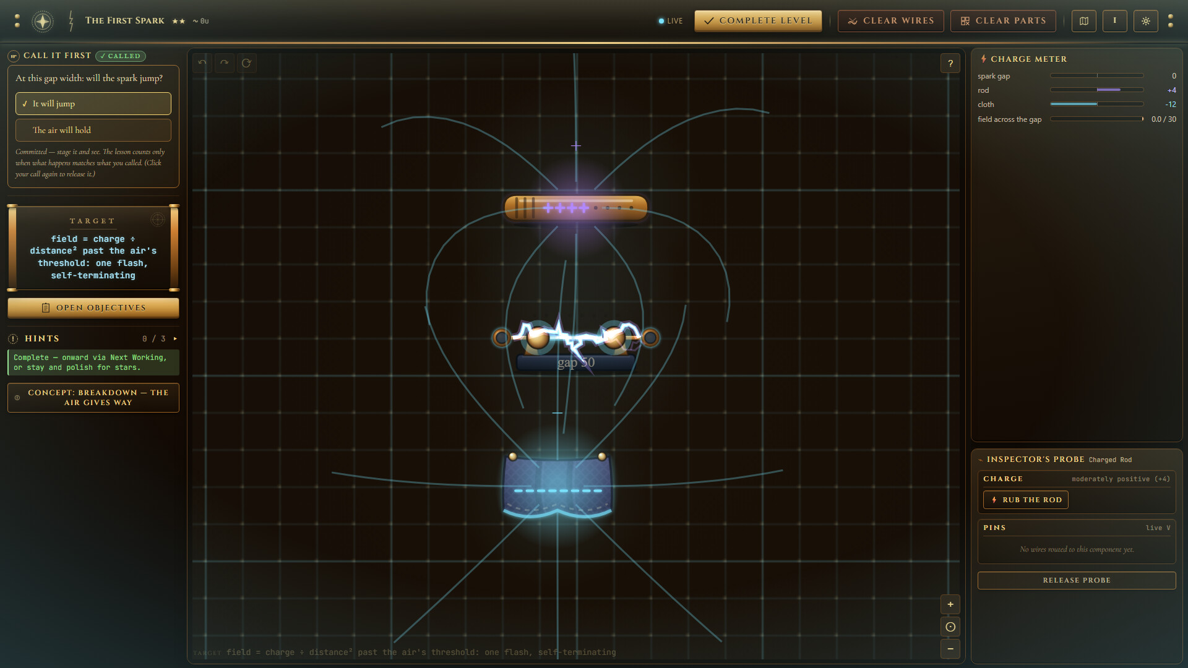This screenshot has width=1188, height=668.
Task: Open the canvas help question mark
Action: pyautogui.click(x=950, y=63)
